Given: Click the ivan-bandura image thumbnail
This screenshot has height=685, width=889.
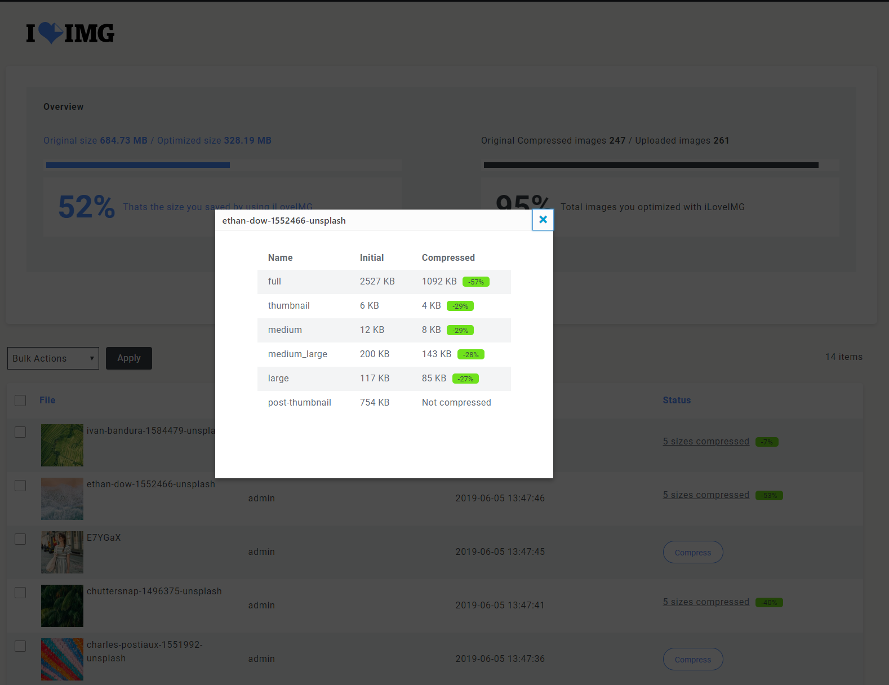Looking at the screenshot, I should tap(62, 445).
